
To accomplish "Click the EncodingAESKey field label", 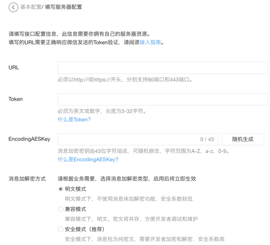I will click(29, 139).
